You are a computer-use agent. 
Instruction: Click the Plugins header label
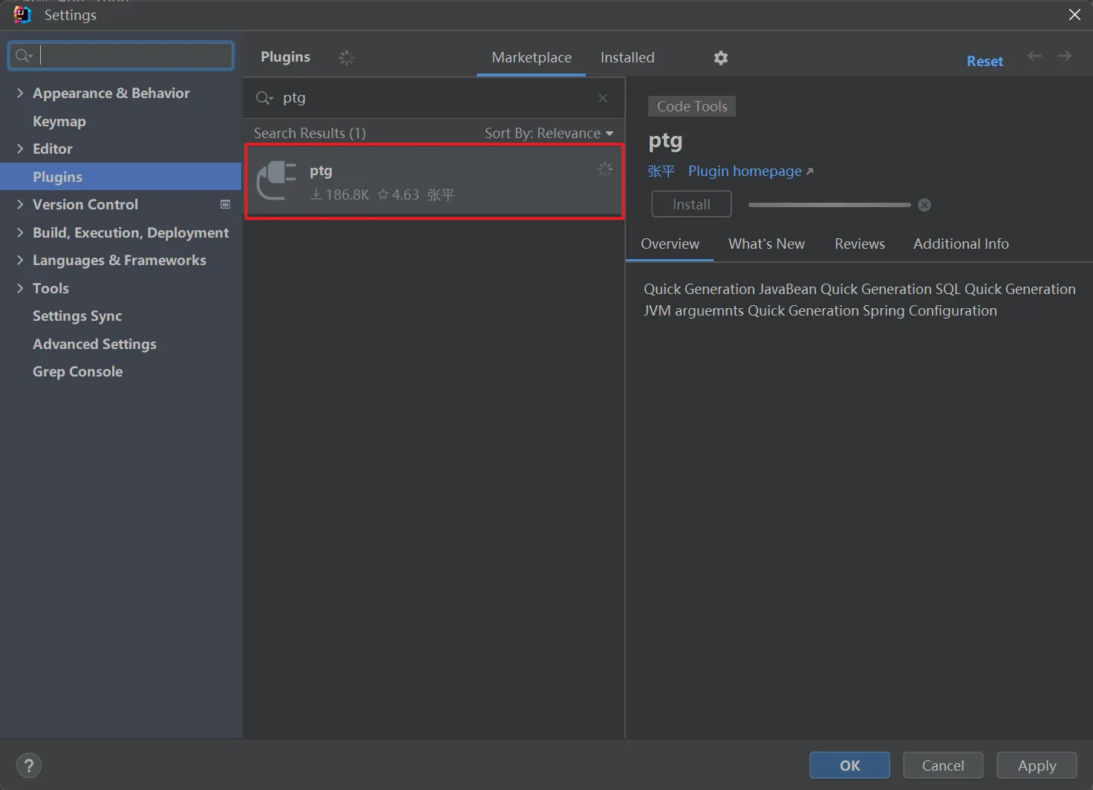click(285, 57)
